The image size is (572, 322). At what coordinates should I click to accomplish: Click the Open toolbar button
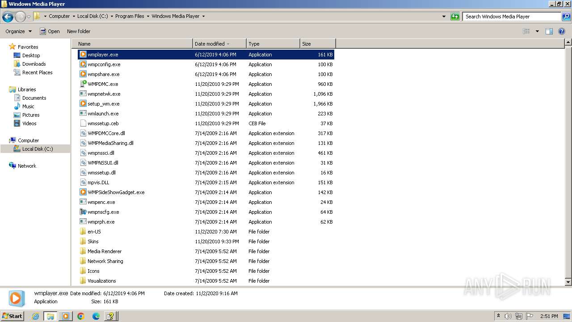pos(50,31)
